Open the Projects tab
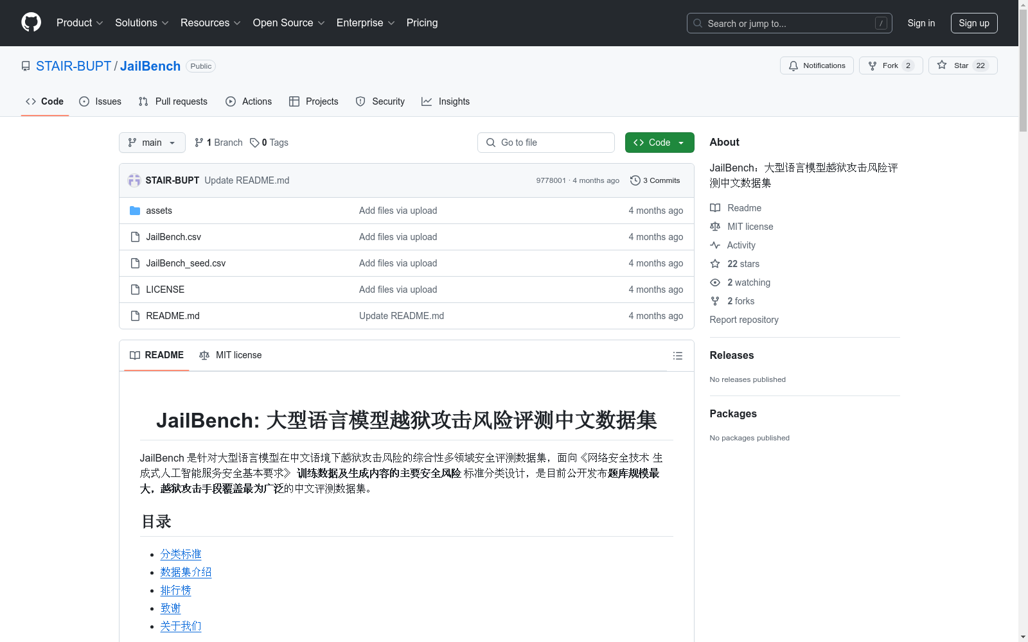The width and height of the screenshot is (1028, 642). click(314, 101)
